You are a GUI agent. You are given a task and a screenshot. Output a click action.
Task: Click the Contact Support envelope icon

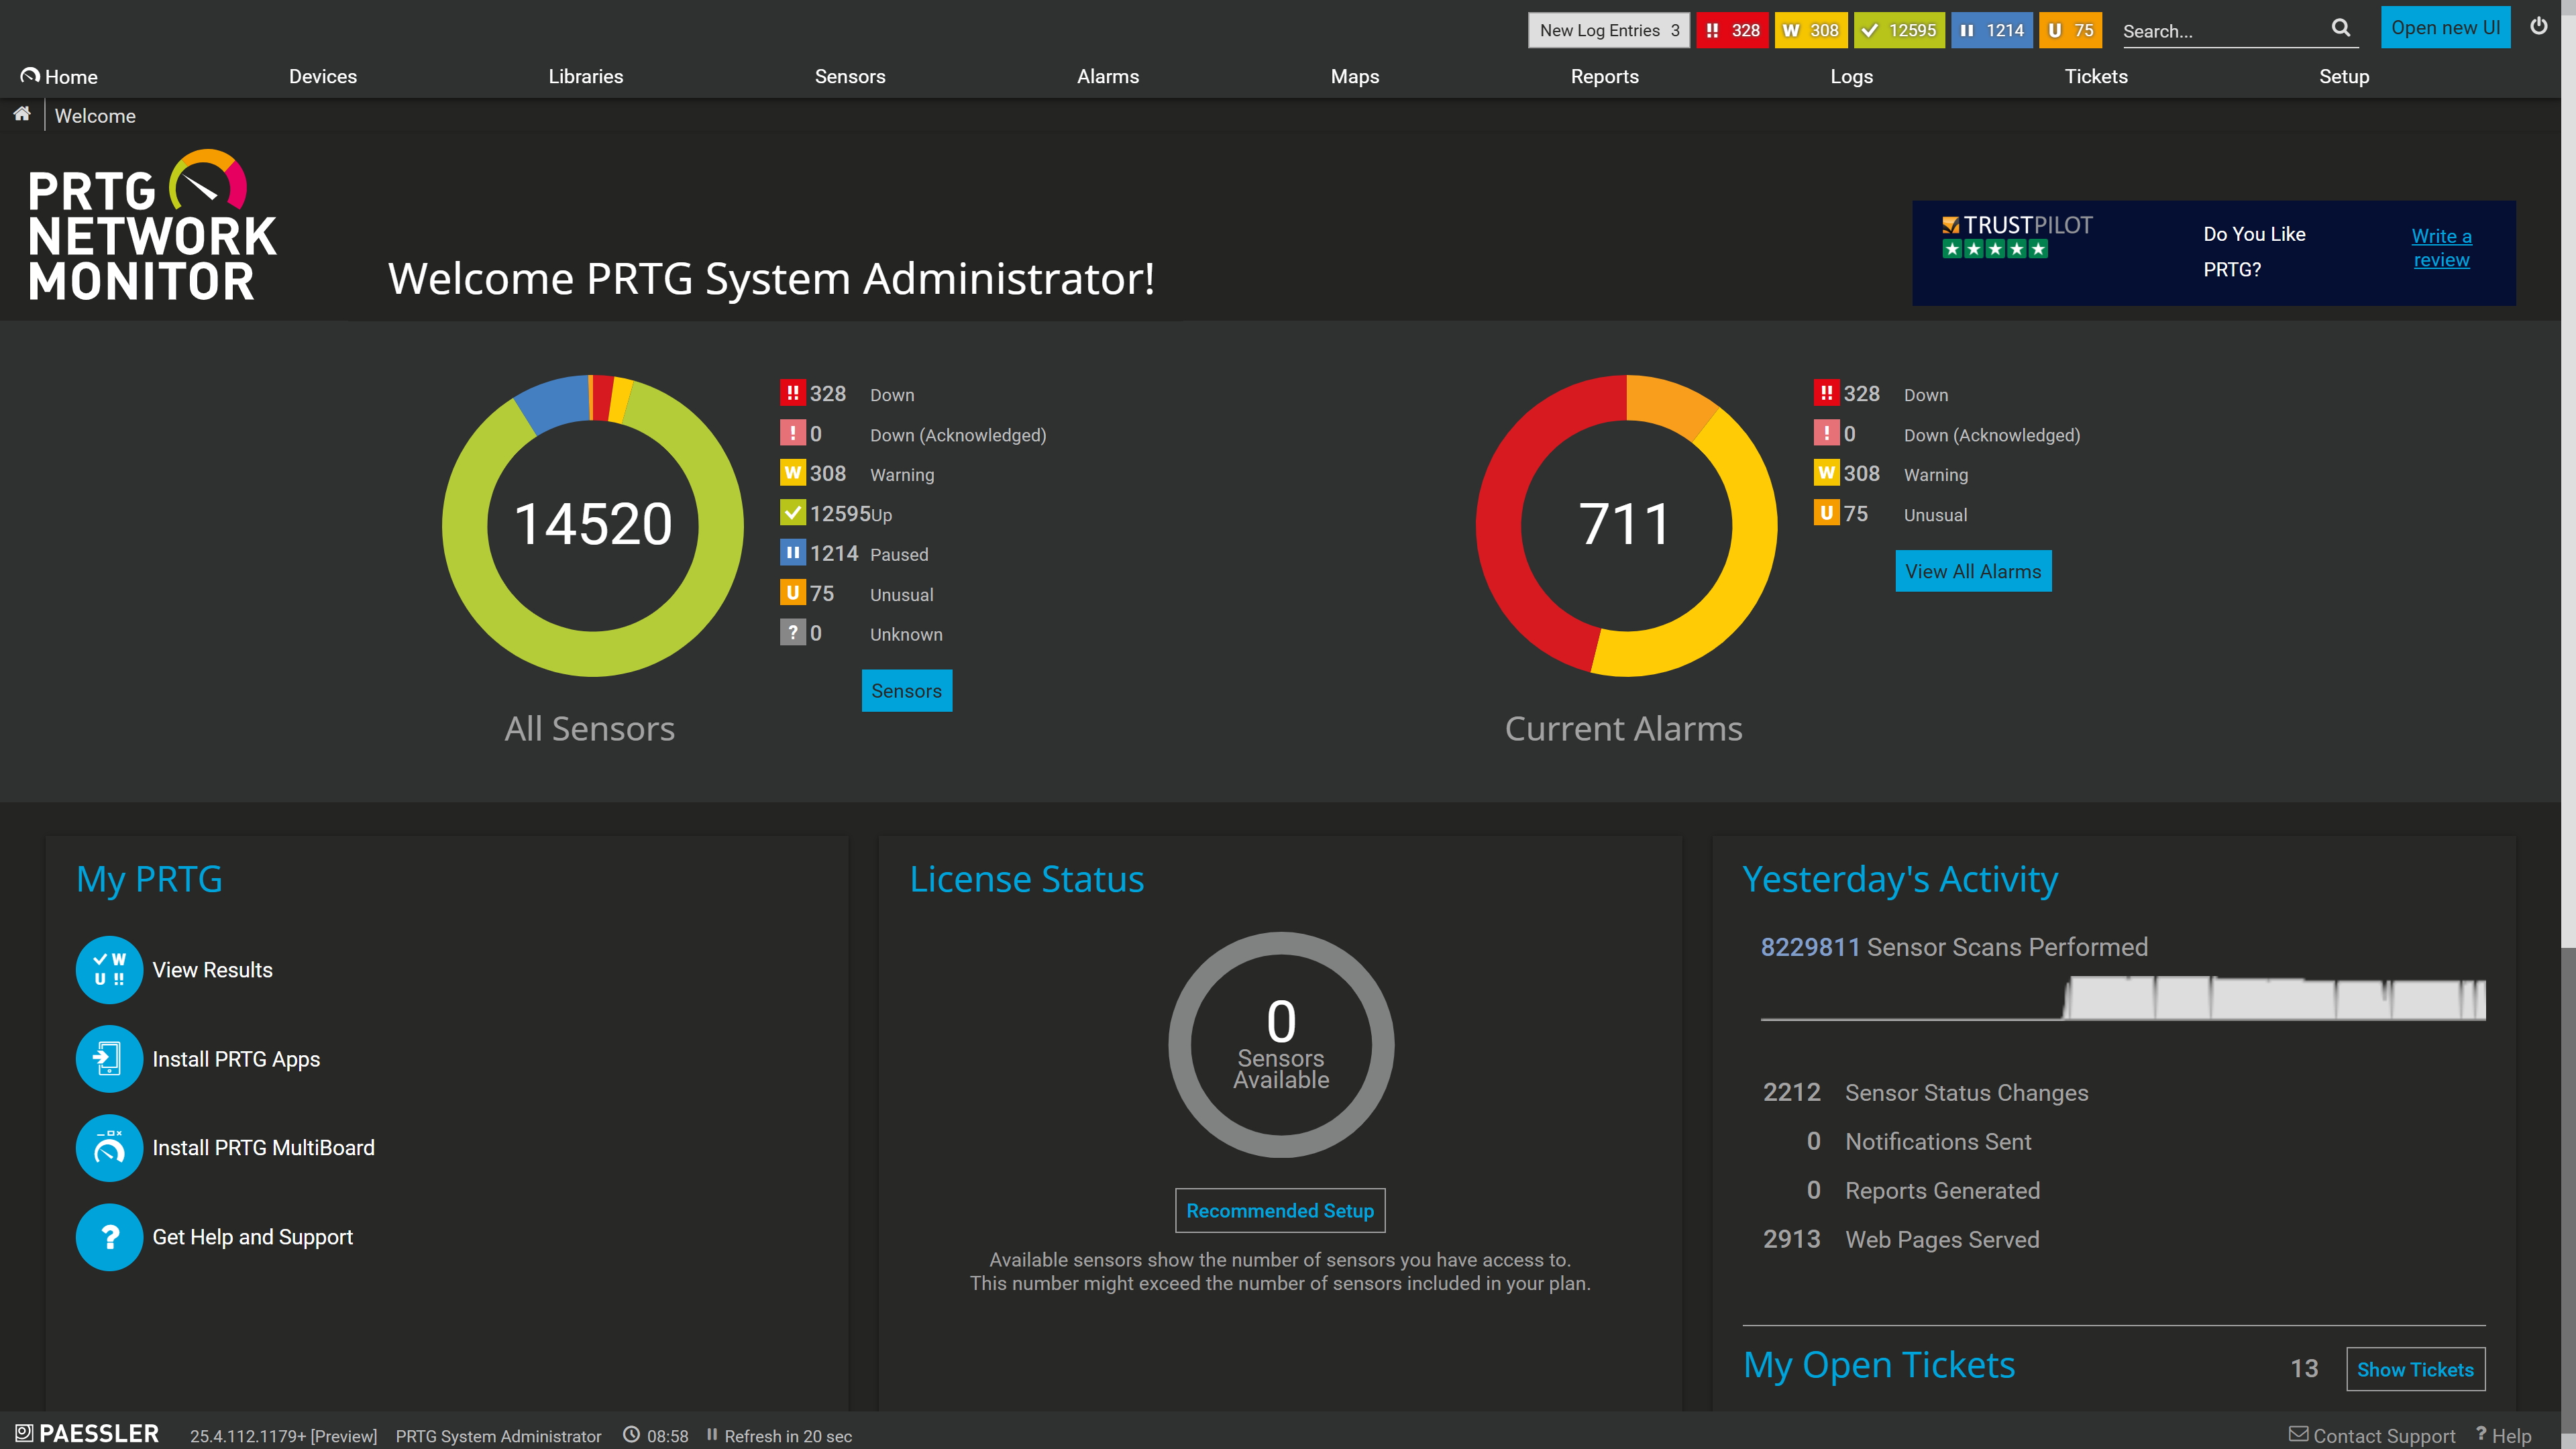point(2298,1434)
